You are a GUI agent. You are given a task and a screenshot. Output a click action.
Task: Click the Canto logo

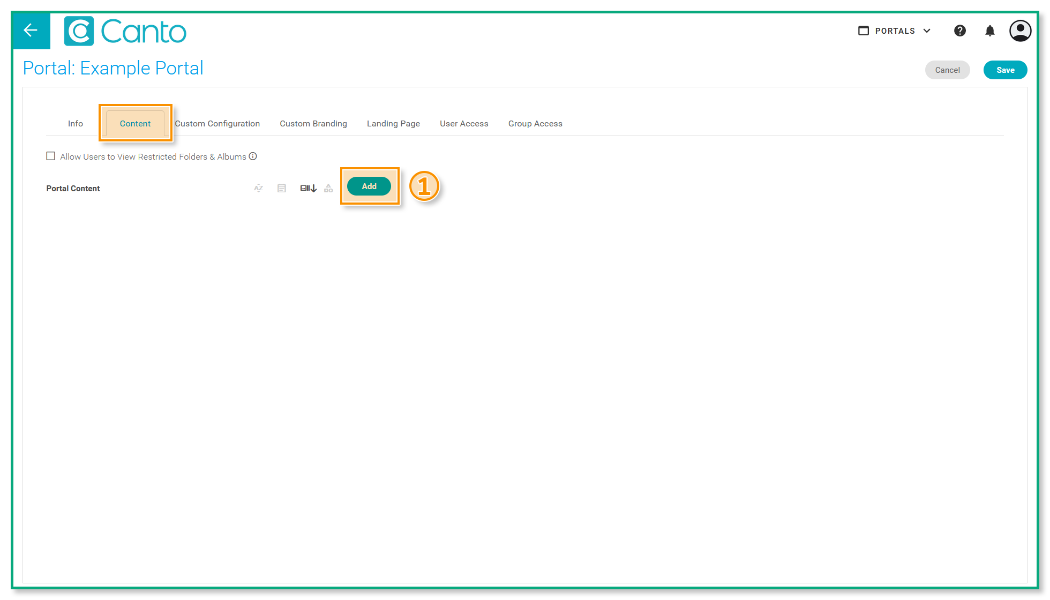[125, 31]
